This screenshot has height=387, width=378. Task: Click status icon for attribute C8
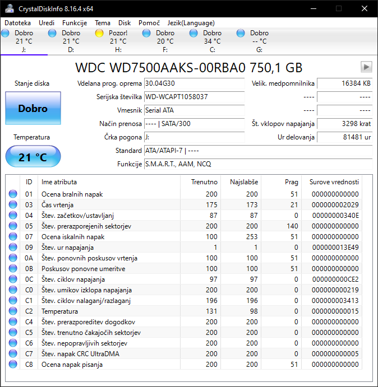[13, 364]
